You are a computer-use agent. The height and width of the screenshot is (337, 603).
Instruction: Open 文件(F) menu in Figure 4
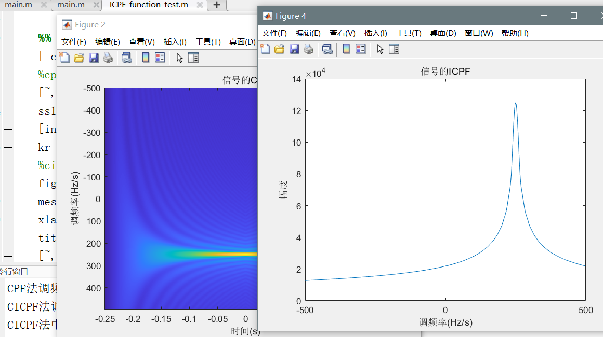click(x=274, y=33)
